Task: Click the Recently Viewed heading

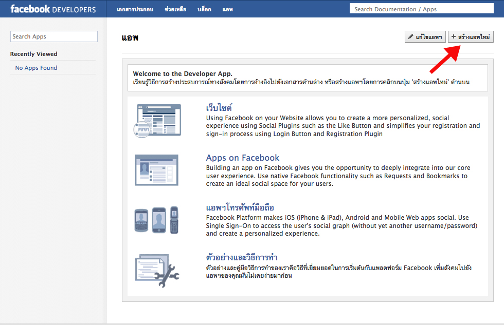Action: [34, 54]
